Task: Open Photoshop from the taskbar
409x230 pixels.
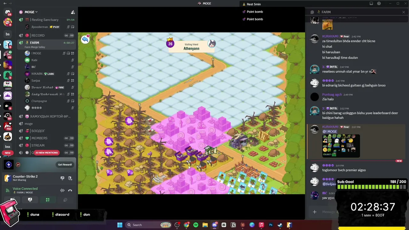Action: click(x=271, y=225)
